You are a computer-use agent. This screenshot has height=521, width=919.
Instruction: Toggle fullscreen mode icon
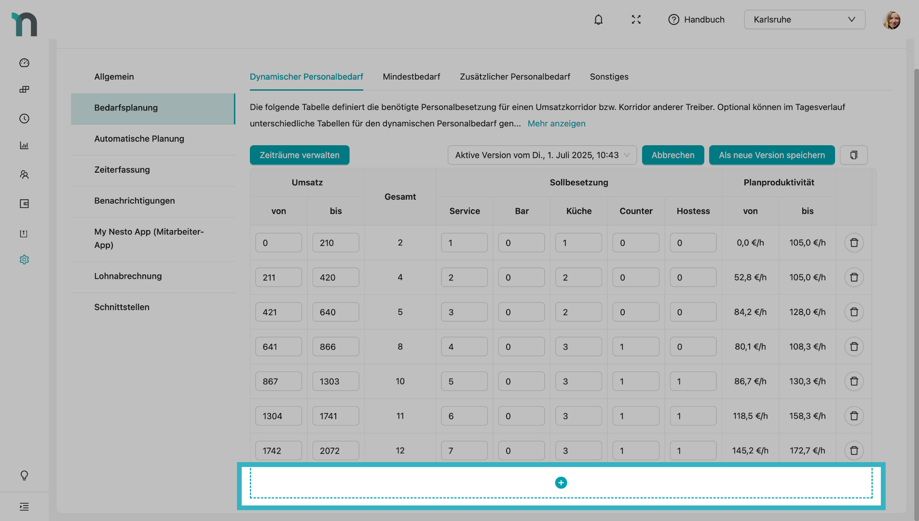(636, 20)
